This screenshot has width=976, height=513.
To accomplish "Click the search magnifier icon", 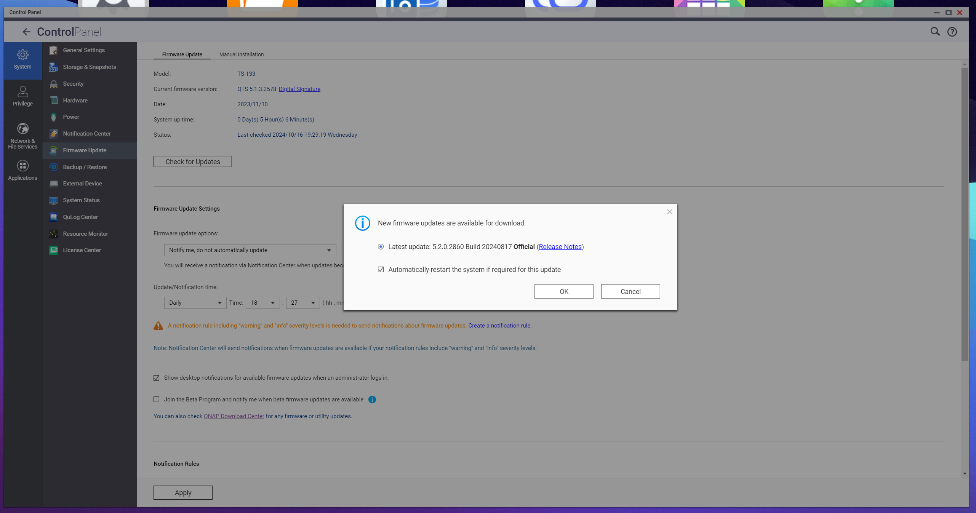I will [935, 32].
